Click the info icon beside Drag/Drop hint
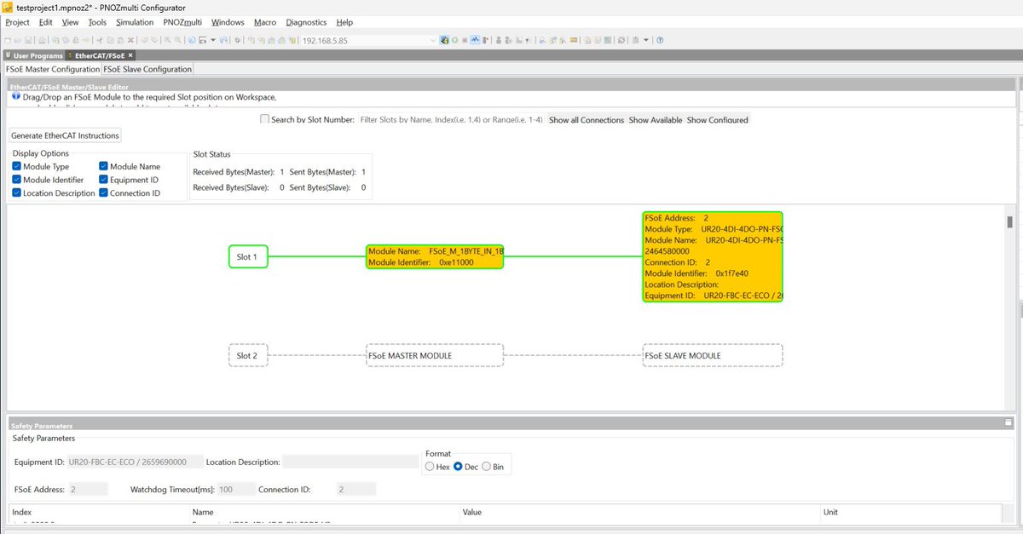 coord(15,97)
